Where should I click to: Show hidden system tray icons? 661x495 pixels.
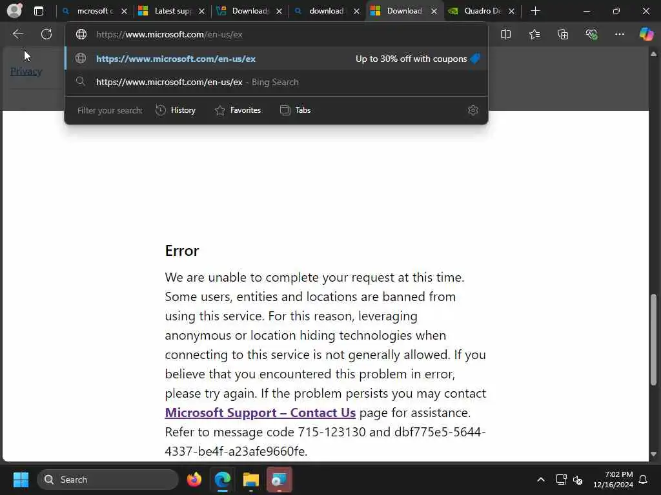[x=541, y=480]
